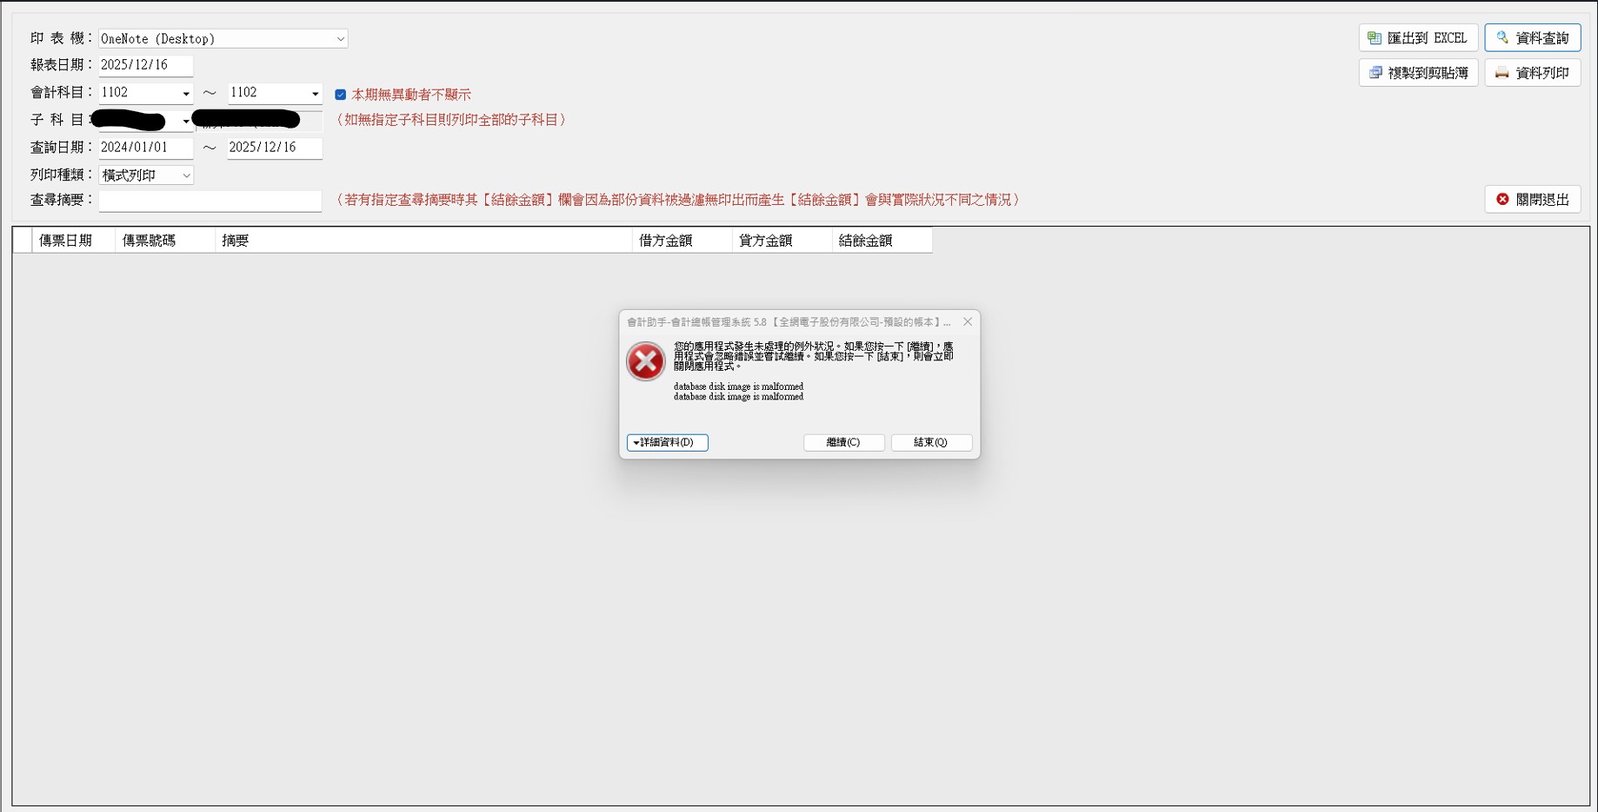
Task: Click the 查詢日期 start date field
Action: (x=144, y=147)
